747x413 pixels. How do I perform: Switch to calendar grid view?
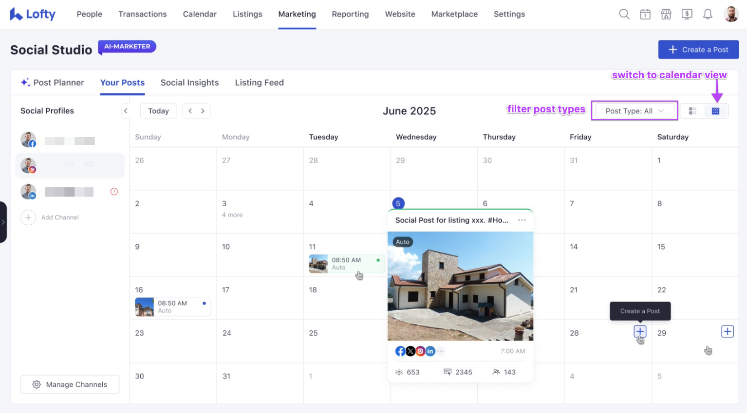(x=715, y=111)
